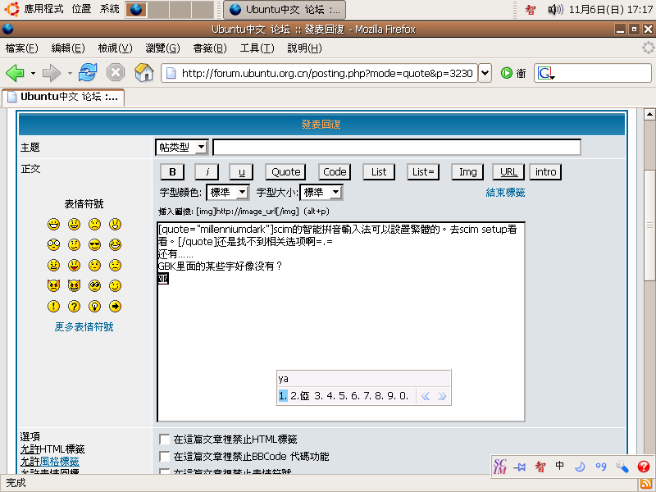Open the 編輯(E) menu
Viewport: 656px width, 492px height.
click(x=68, y=48)
